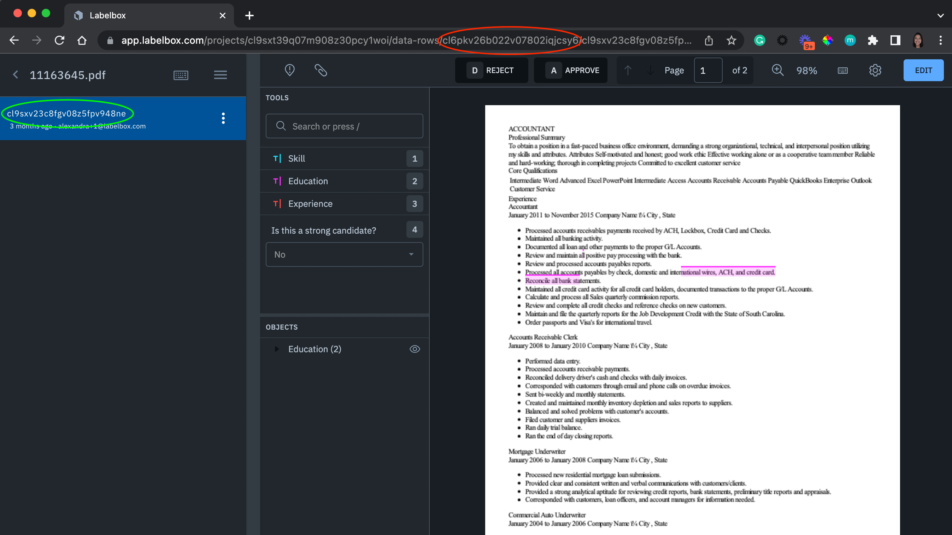952x535 pixels.
Task: Click the blue Edit button
Action: (923, 70)
